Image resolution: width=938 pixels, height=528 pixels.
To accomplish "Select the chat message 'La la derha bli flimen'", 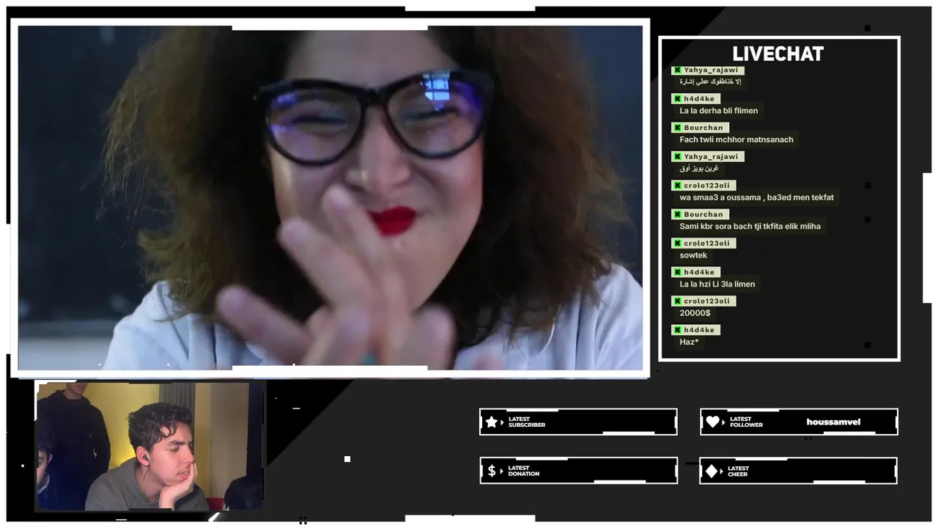I will [x=719, y=111].
